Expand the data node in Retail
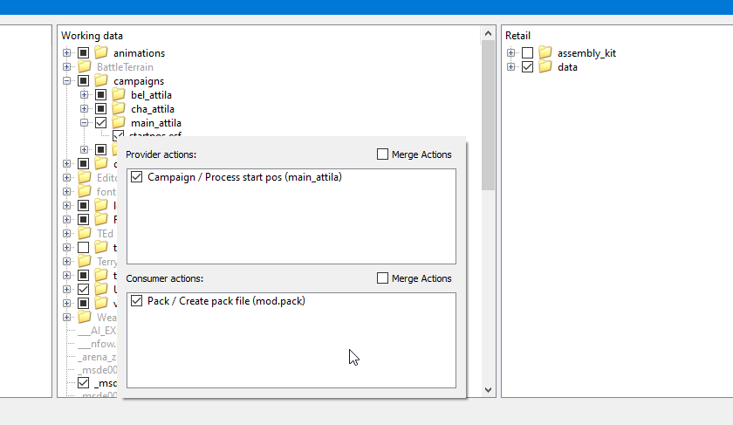This screenshot has height=425, width=733. click(x=511, y=67)
